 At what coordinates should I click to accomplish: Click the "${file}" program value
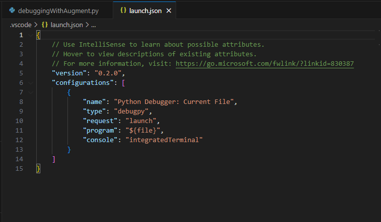click(143, 131)
